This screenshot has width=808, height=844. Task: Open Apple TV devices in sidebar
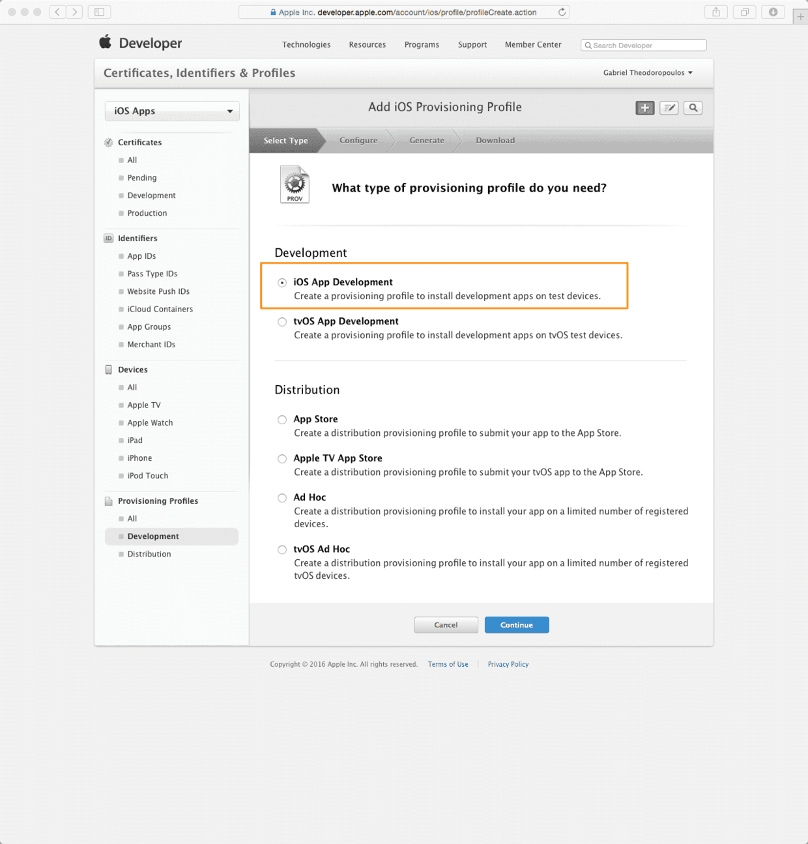(x=144, y=405)
